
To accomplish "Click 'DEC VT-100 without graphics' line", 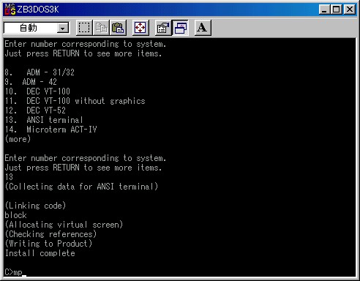I will tap(86, 101).
